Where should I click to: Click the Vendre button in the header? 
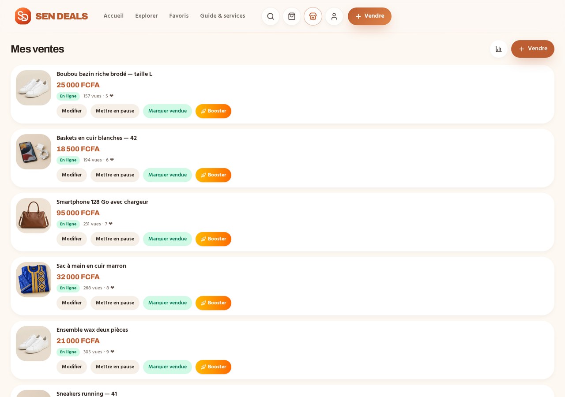coord(369,16)
